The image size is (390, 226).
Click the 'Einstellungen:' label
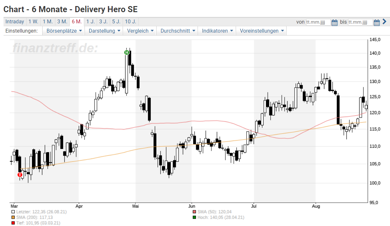(x=22, y=31)
